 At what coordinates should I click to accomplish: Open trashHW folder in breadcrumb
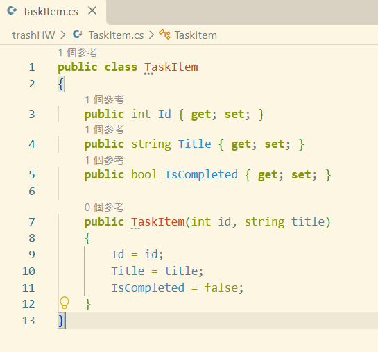(33, 35)
